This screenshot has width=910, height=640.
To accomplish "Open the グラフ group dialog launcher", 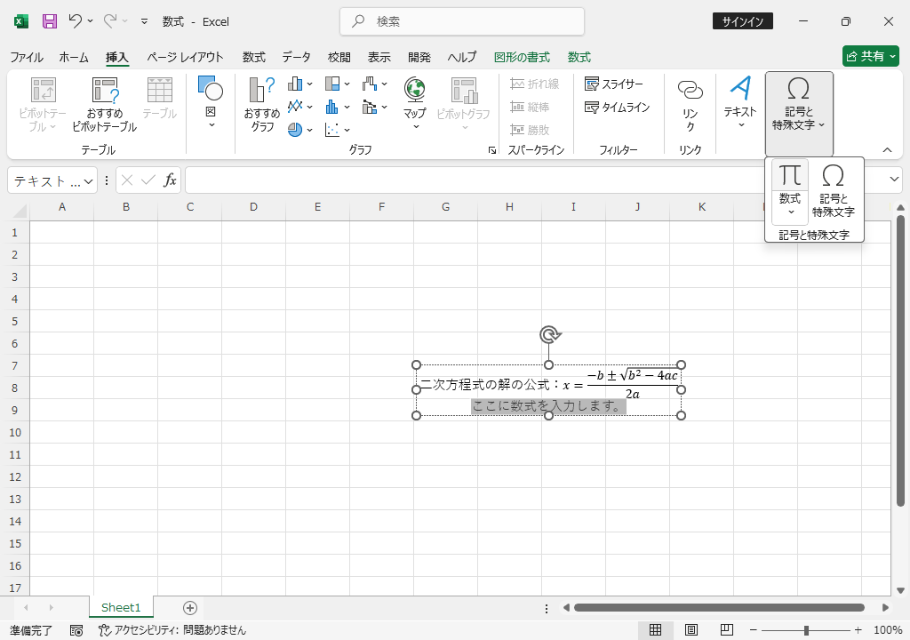I will [x=492, y=150].
